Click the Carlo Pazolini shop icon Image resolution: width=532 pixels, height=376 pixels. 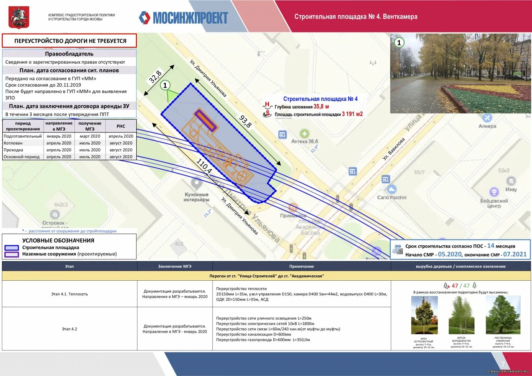pyautogui.click(x=392, y=190)
